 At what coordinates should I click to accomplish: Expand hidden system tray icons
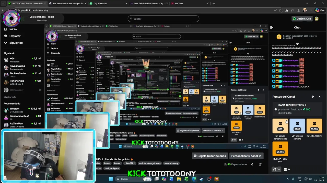[x=287, y=179]
